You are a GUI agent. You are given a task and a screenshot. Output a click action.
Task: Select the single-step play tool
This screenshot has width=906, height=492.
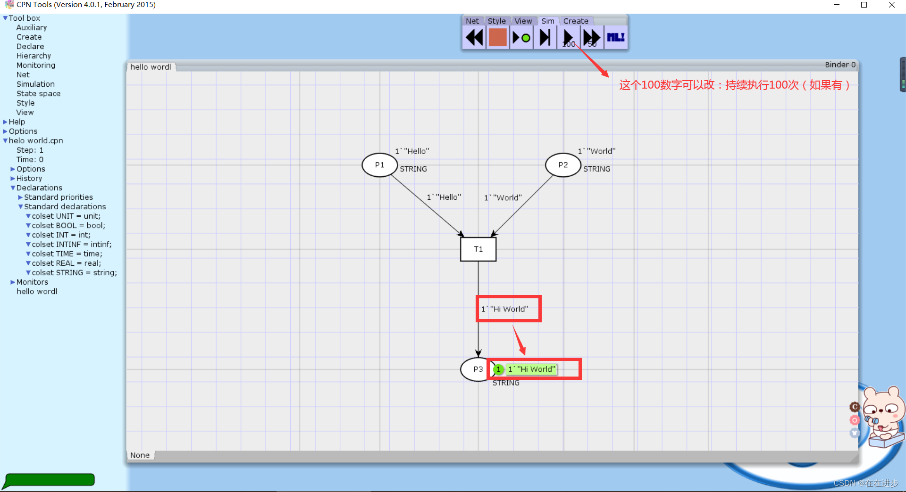coord(521,37)
